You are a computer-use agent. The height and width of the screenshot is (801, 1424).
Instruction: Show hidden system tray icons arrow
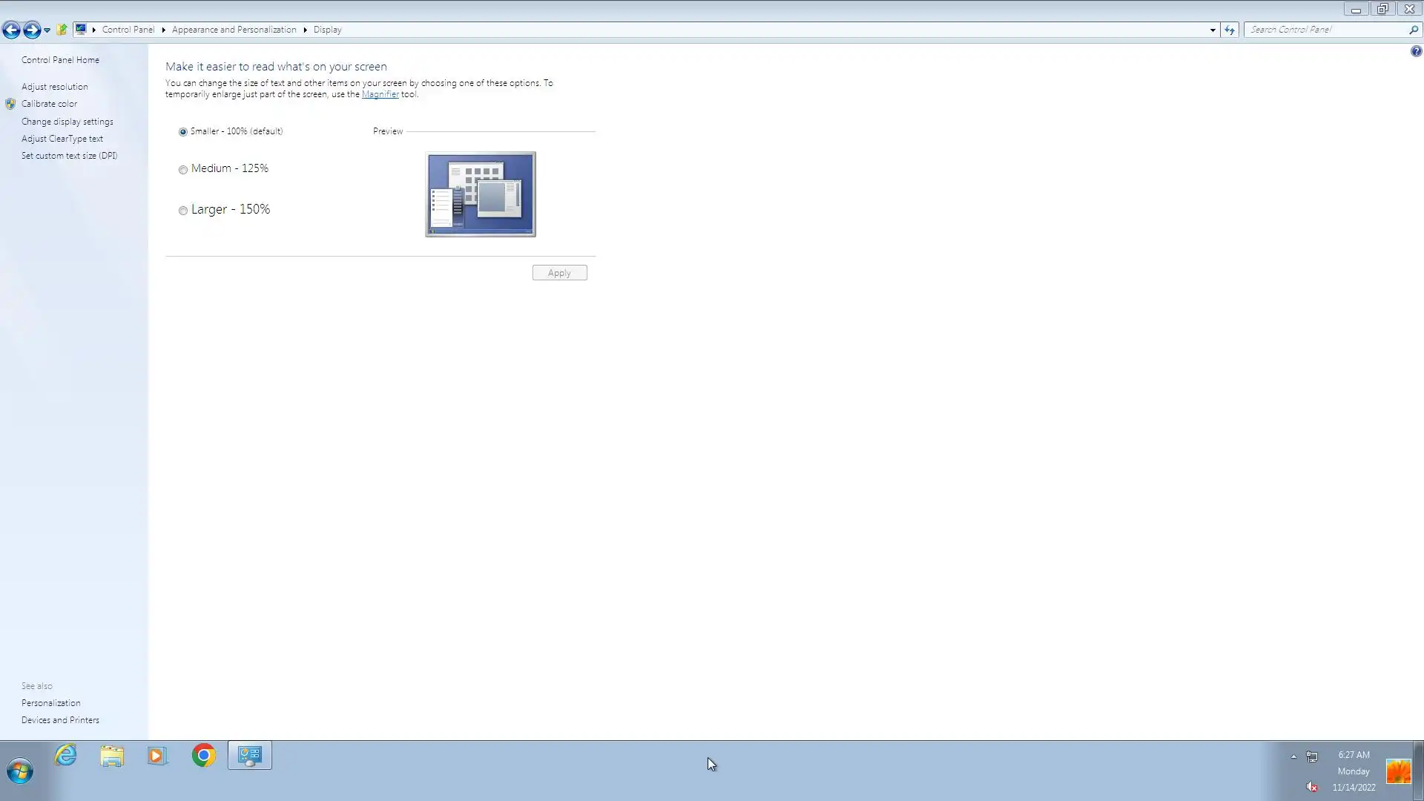(x=1293, y=756)
